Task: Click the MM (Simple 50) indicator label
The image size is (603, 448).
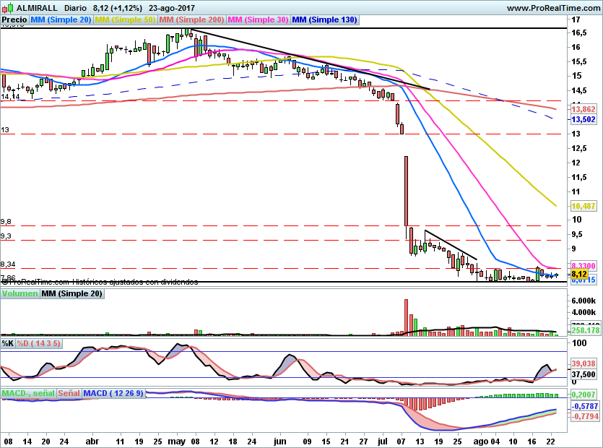Action: pos(125,20)
